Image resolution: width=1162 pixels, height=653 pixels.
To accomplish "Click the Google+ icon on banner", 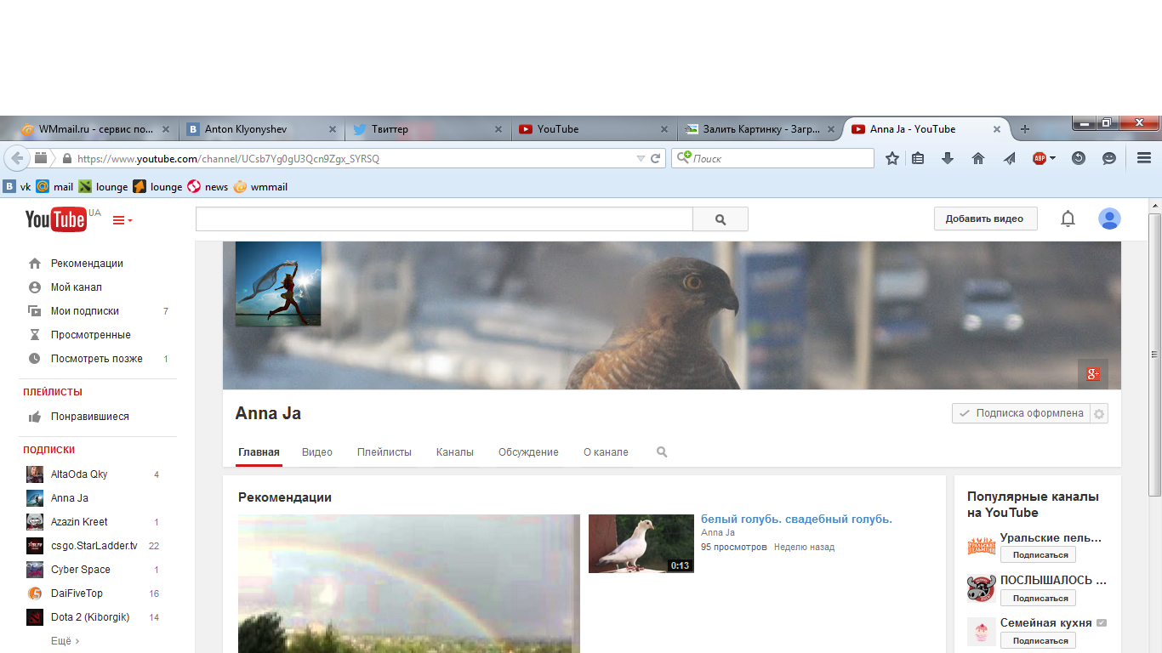I will tap(1093, 373).
